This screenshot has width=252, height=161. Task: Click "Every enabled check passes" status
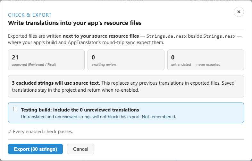40,132
